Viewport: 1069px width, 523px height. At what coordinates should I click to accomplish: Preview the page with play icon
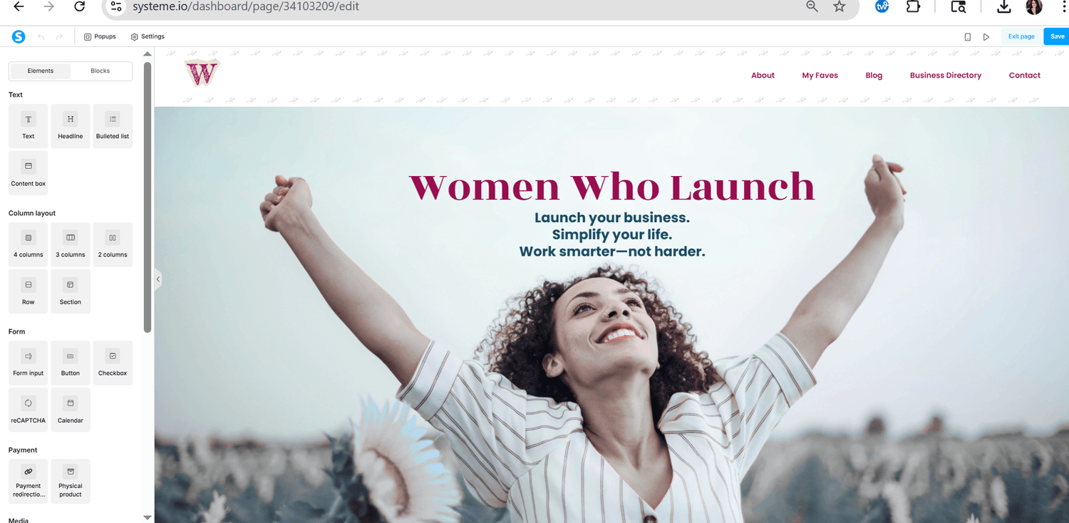(x=986, y=37)
